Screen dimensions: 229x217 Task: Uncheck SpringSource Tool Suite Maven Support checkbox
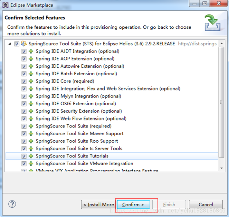pos(24,134)
